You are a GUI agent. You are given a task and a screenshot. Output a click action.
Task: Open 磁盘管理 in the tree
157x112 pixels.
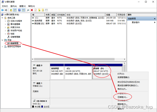(x=14, y=43)
